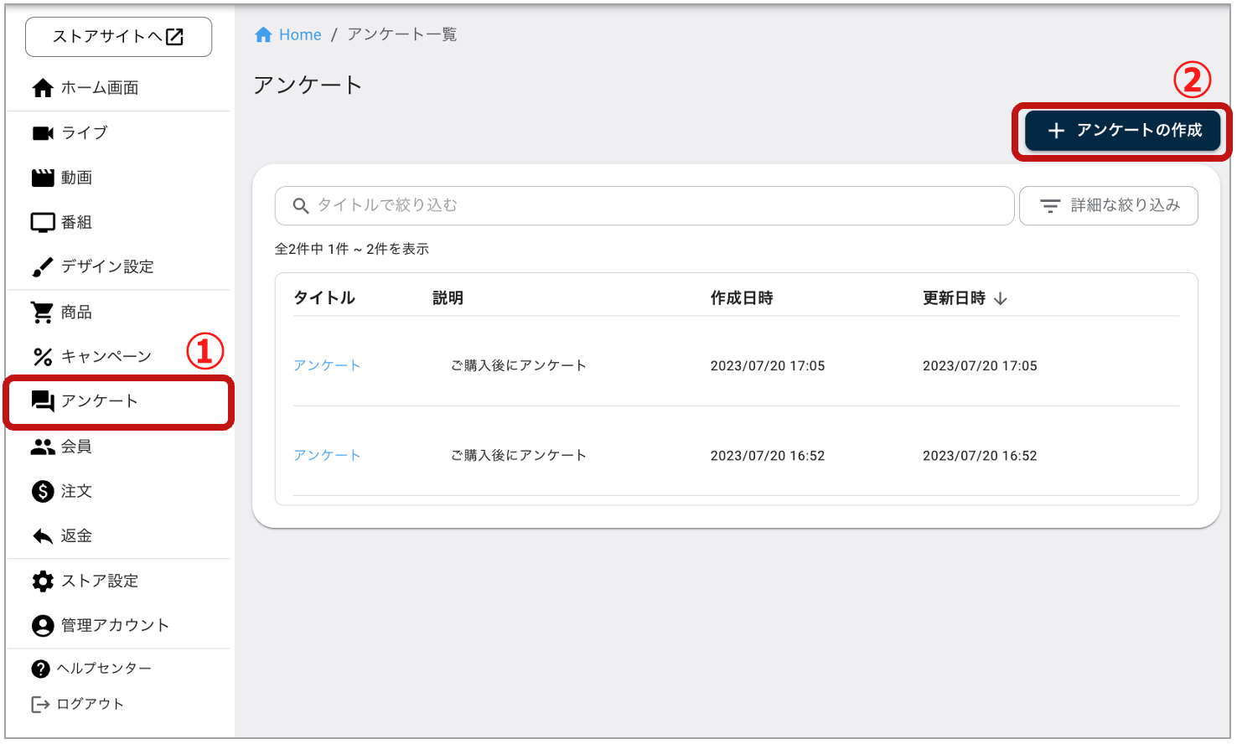
Task: Click the タイトル column header
Action: tap(324, 298)
